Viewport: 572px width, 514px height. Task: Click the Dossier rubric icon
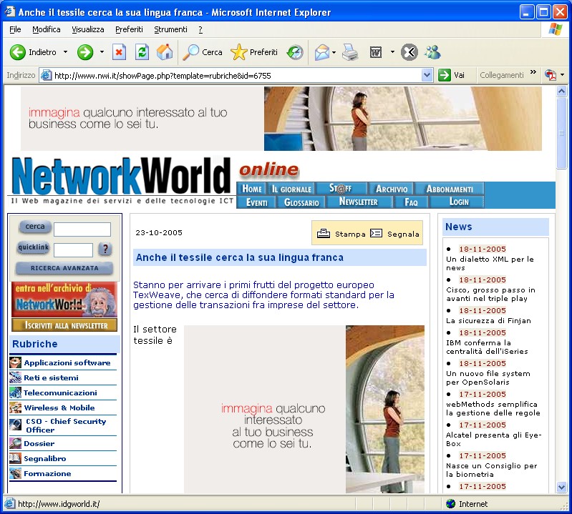(15, 443)
